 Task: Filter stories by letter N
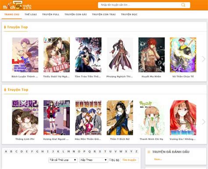point(74,152)
